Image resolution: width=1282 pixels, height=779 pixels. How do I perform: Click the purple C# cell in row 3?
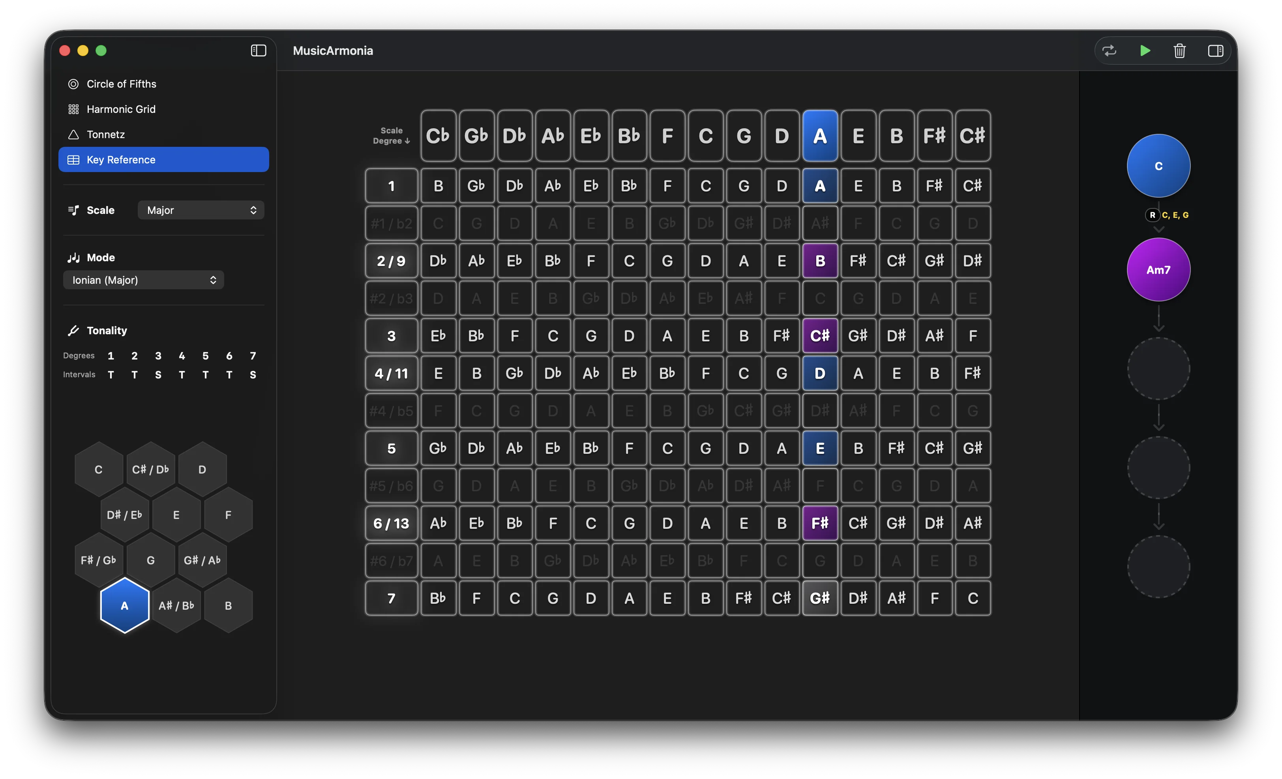pos(820,336)
